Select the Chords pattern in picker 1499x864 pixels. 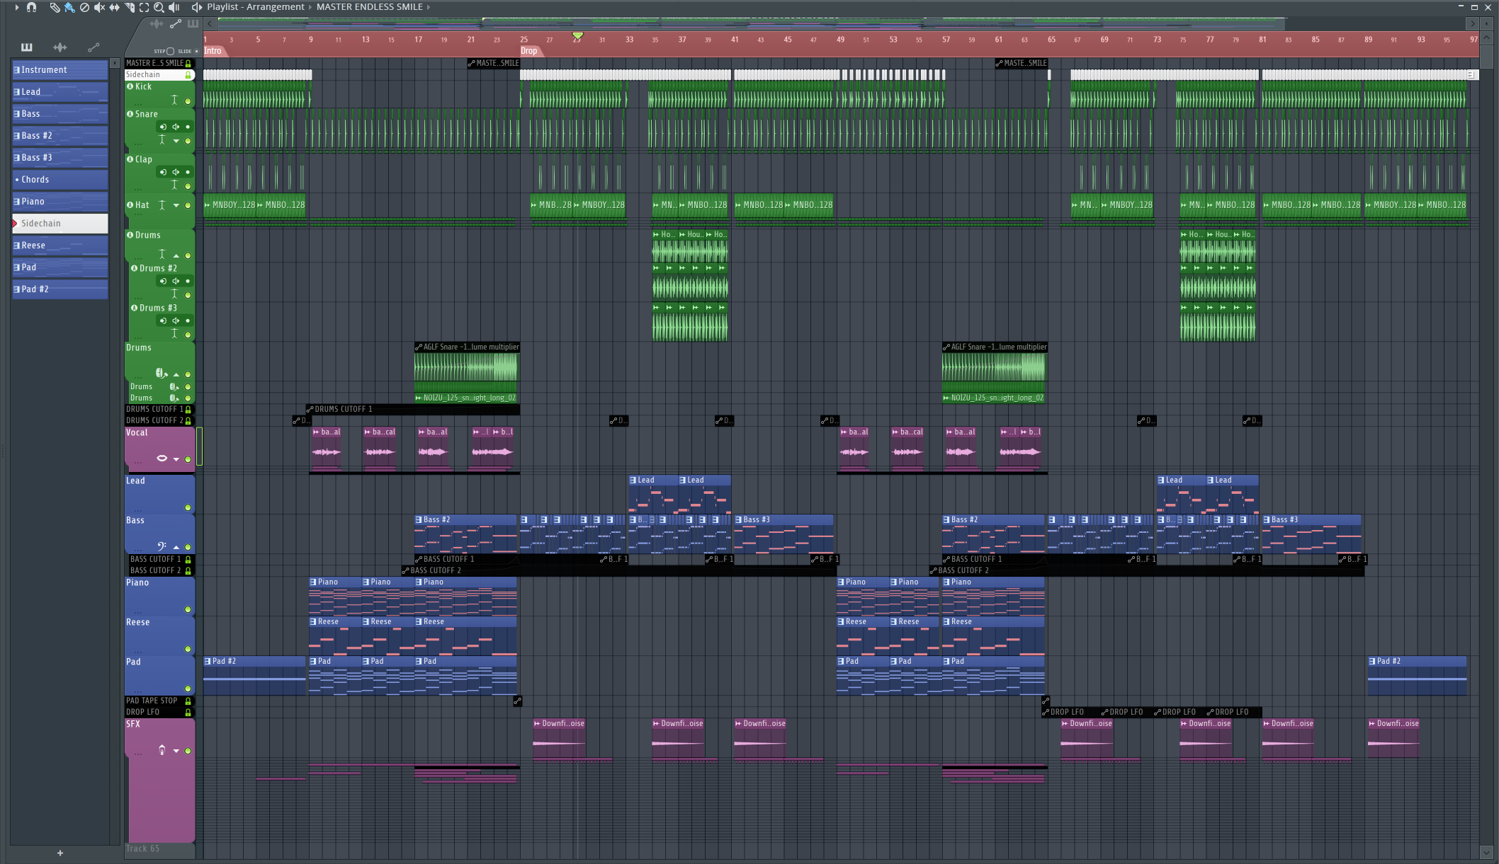60,180
